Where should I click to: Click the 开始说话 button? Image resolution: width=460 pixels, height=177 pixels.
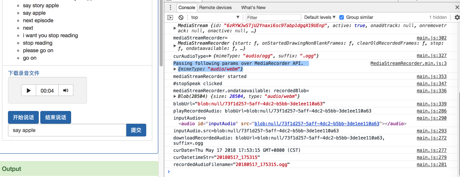(23, 117)
